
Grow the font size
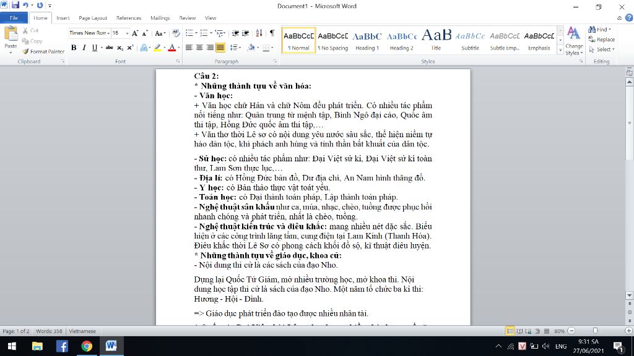coord(135,33)
